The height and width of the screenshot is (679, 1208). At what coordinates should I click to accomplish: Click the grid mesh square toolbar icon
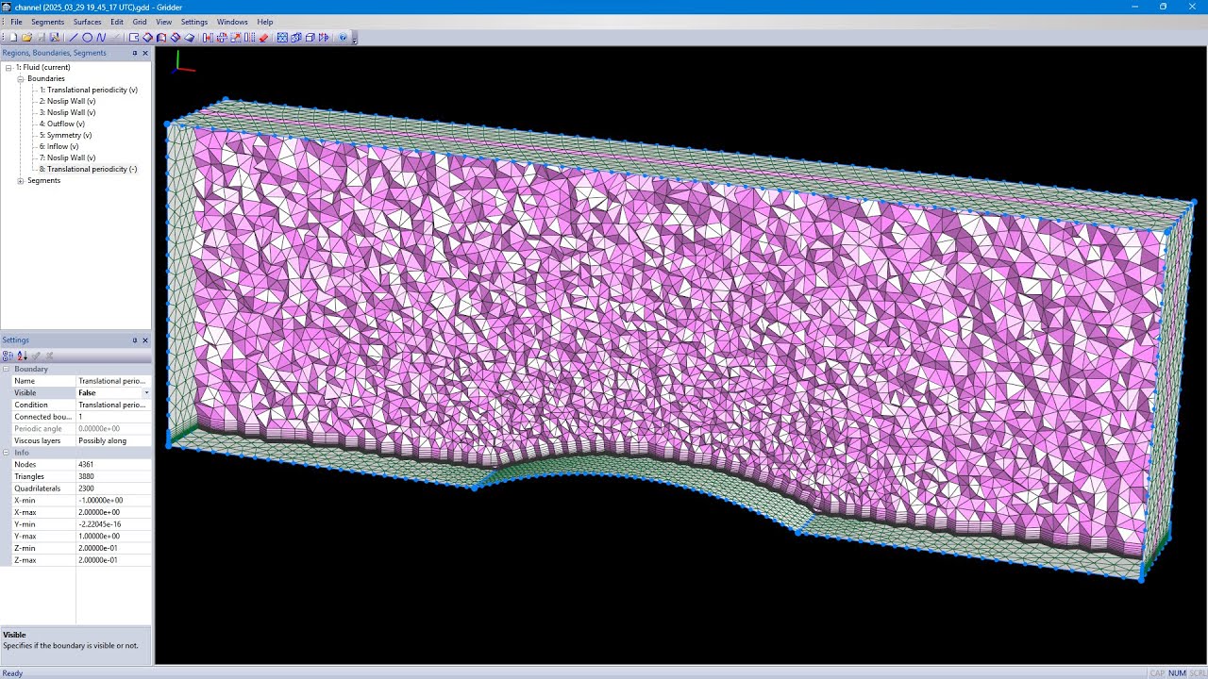[281, 38]
